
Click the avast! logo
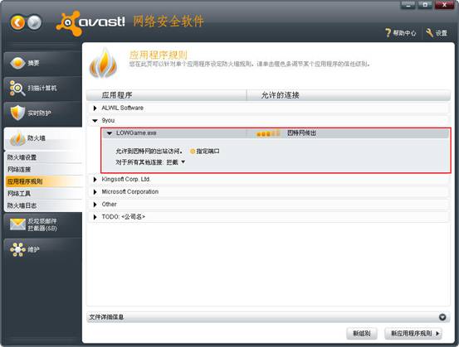[x=90, y=23]
